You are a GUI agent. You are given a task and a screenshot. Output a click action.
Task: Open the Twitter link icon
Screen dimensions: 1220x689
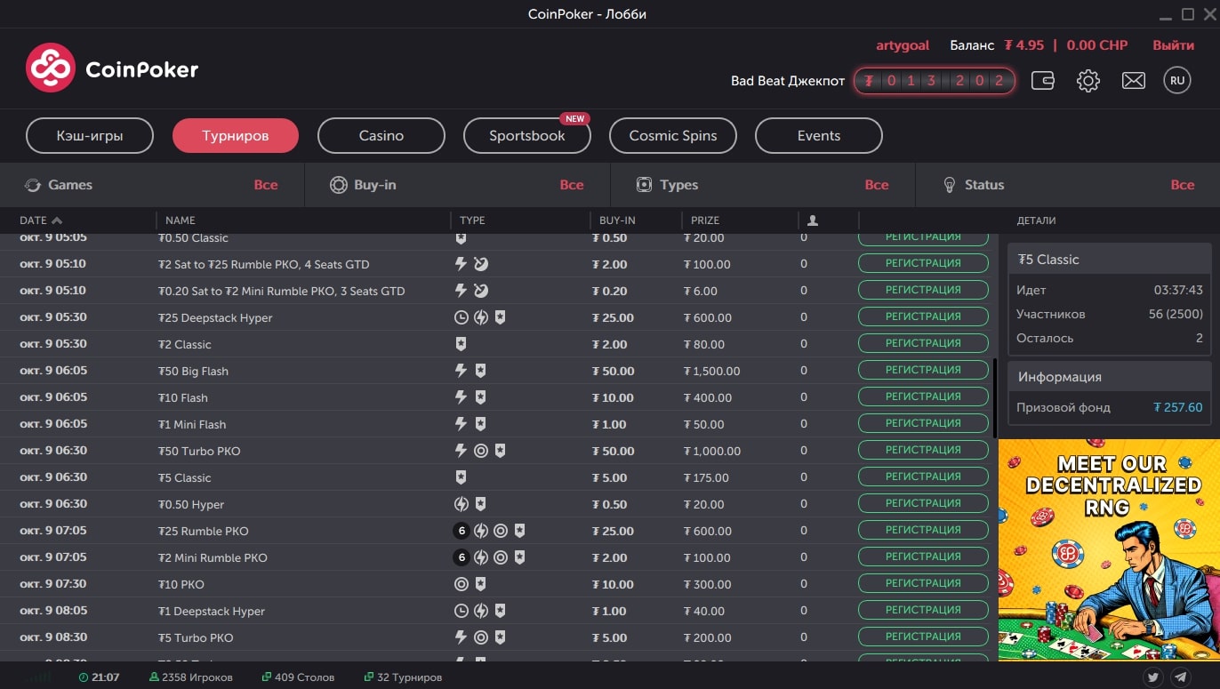1153,677
